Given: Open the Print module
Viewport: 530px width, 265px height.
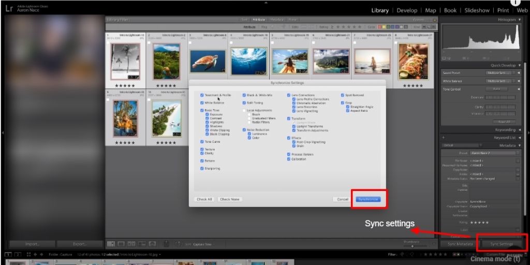Looking at the screenshot, I should tap(503, 10).
